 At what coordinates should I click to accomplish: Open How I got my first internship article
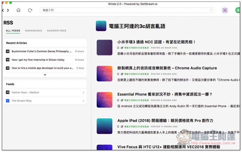tap(38, 60)
